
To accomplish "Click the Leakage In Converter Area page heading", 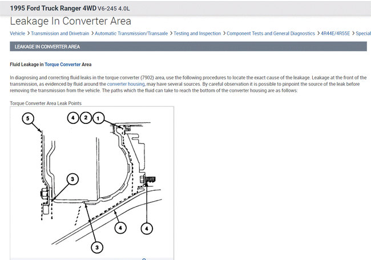I will 70,21.
